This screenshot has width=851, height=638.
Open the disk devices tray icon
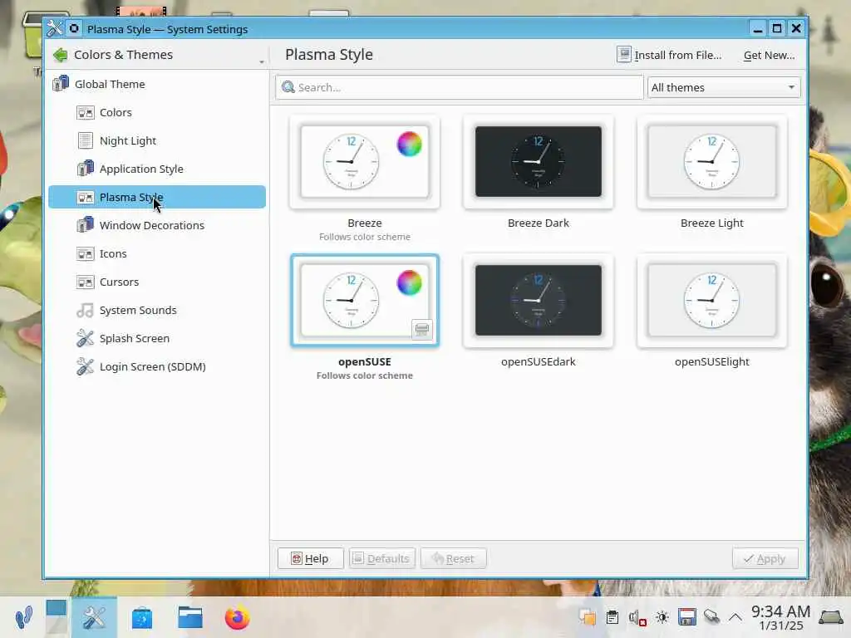tap(686, 617)
